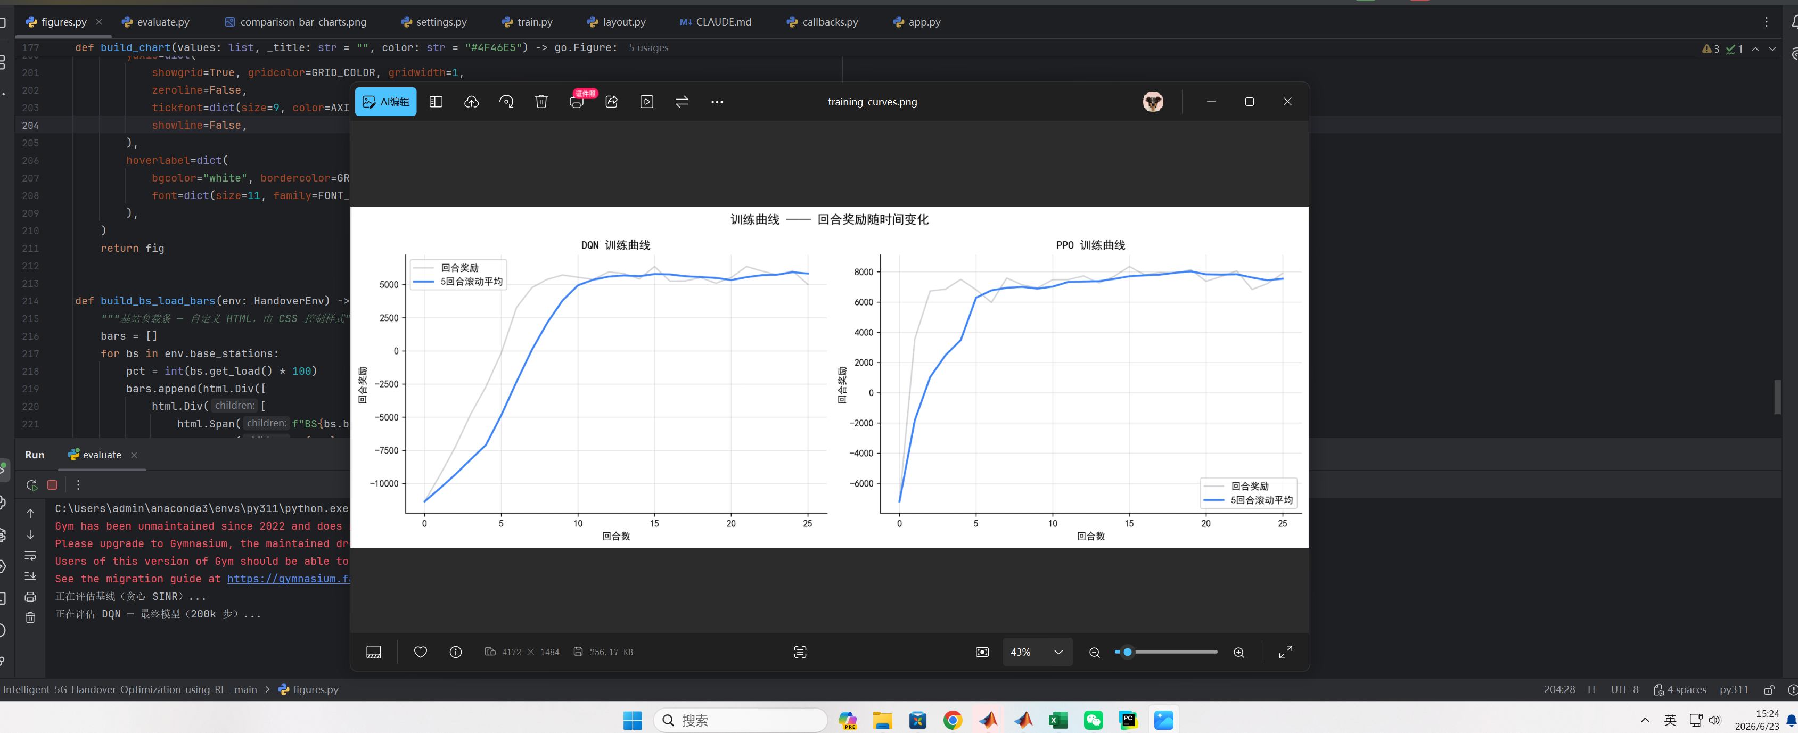Open the app.py editor tab
This screenshot has height=733, width=1798.
coord(916,22)
